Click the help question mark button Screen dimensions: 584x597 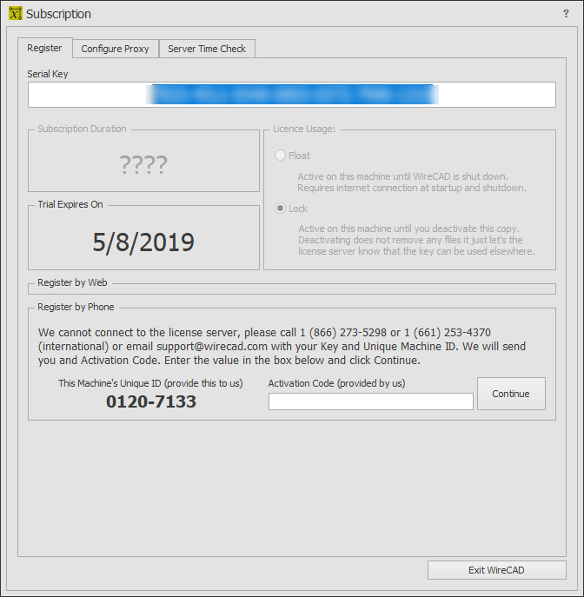click(x=566, y=14)
